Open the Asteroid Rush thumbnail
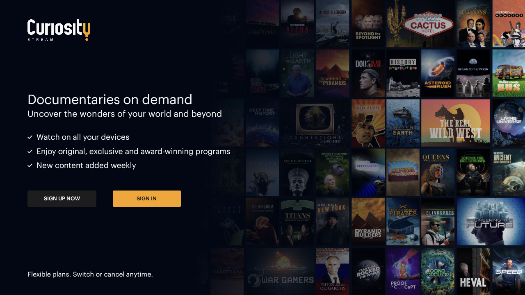The width and height of the screenshot is (525, 295). pos(438,73)
